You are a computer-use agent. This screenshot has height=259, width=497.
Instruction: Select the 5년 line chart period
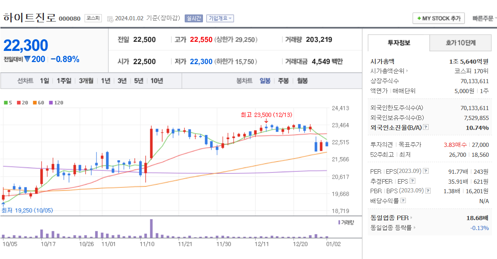[x=138, y=81]
